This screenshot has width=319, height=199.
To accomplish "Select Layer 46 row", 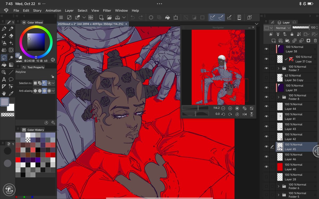I will tap(291, 157).
